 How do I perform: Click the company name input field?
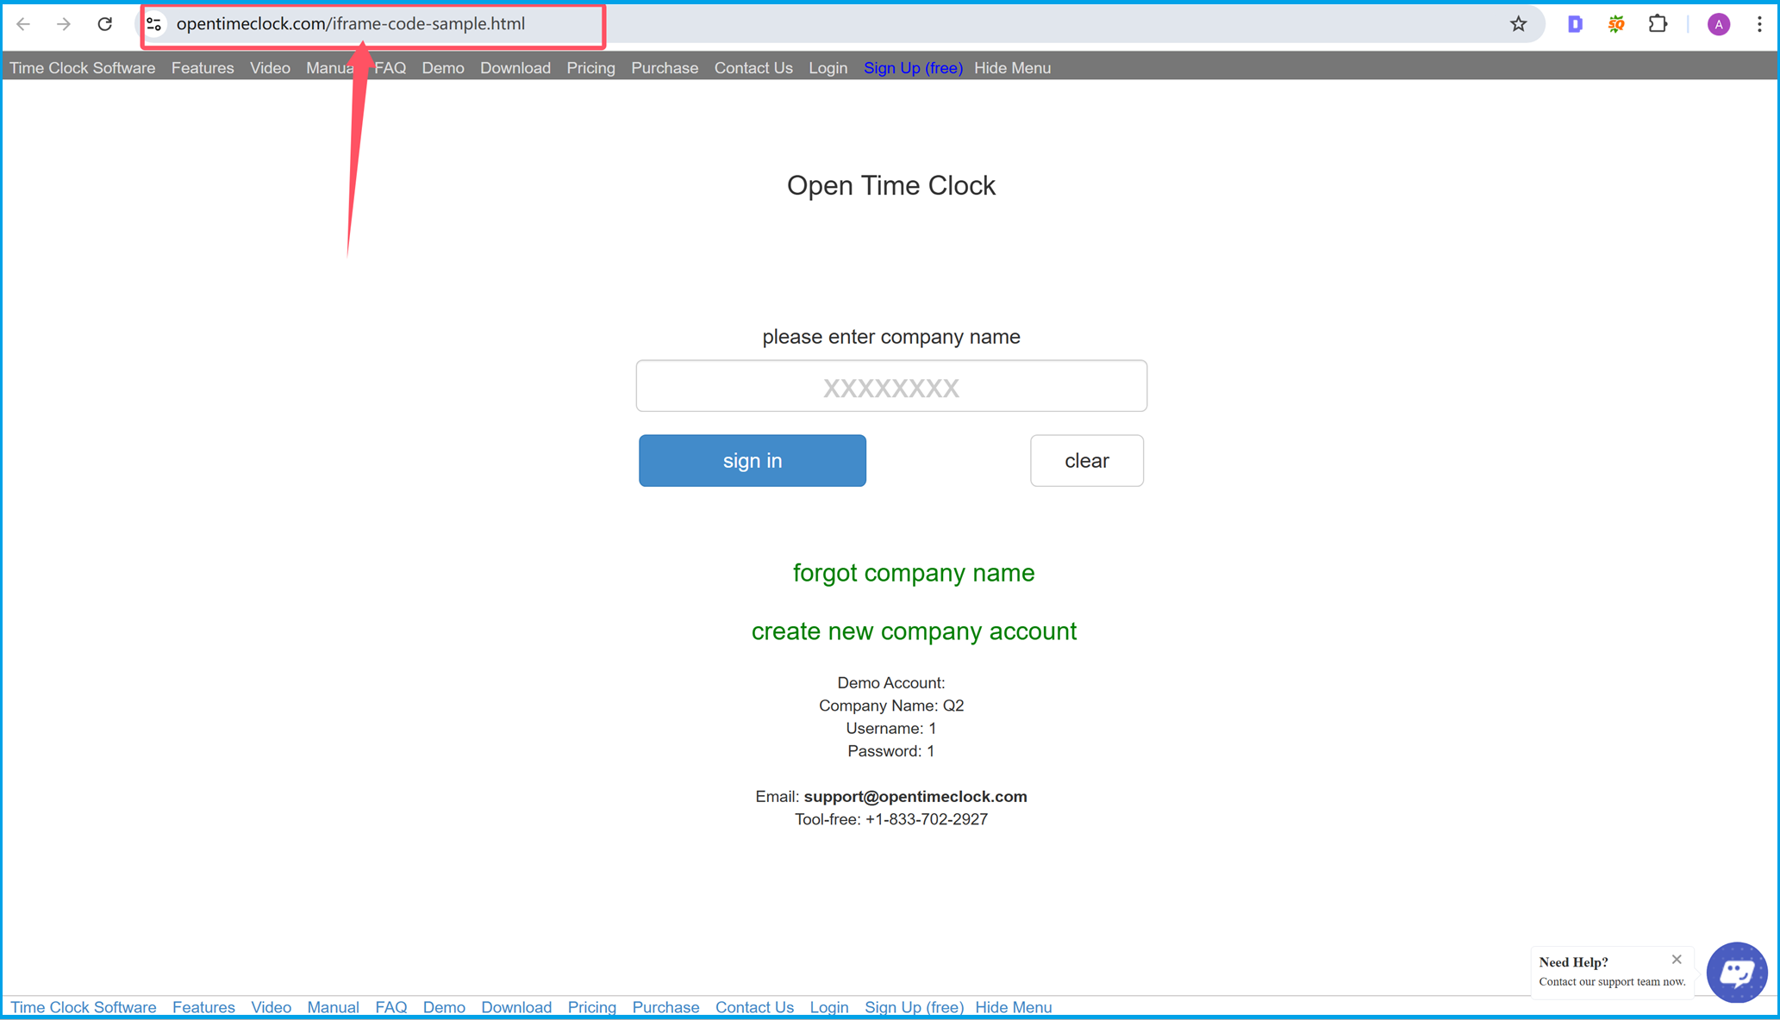coord(891,386)
